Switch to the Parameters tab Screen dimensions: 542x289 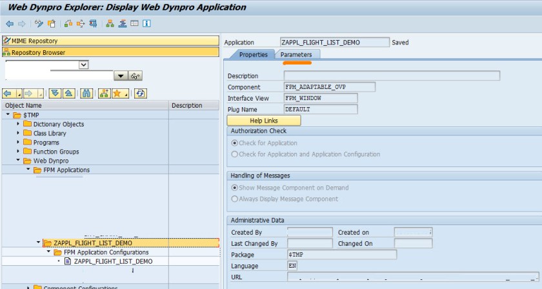tap(296, 55)
